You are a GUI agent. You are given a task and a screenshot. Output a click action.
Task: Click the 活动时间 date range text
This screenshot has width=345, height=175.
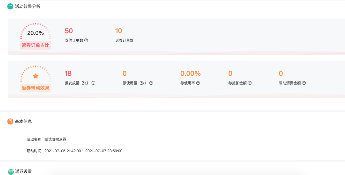(x=83, y=151)
